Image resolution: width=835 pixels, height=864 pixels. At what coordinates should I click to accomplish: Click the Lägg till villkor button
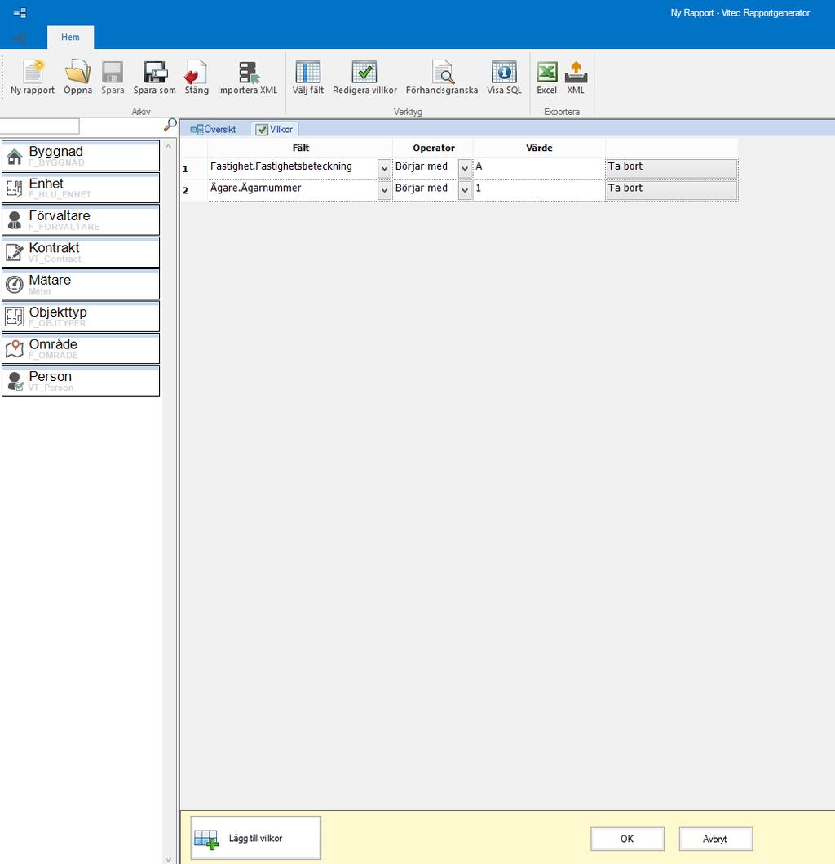click(255, 838)
